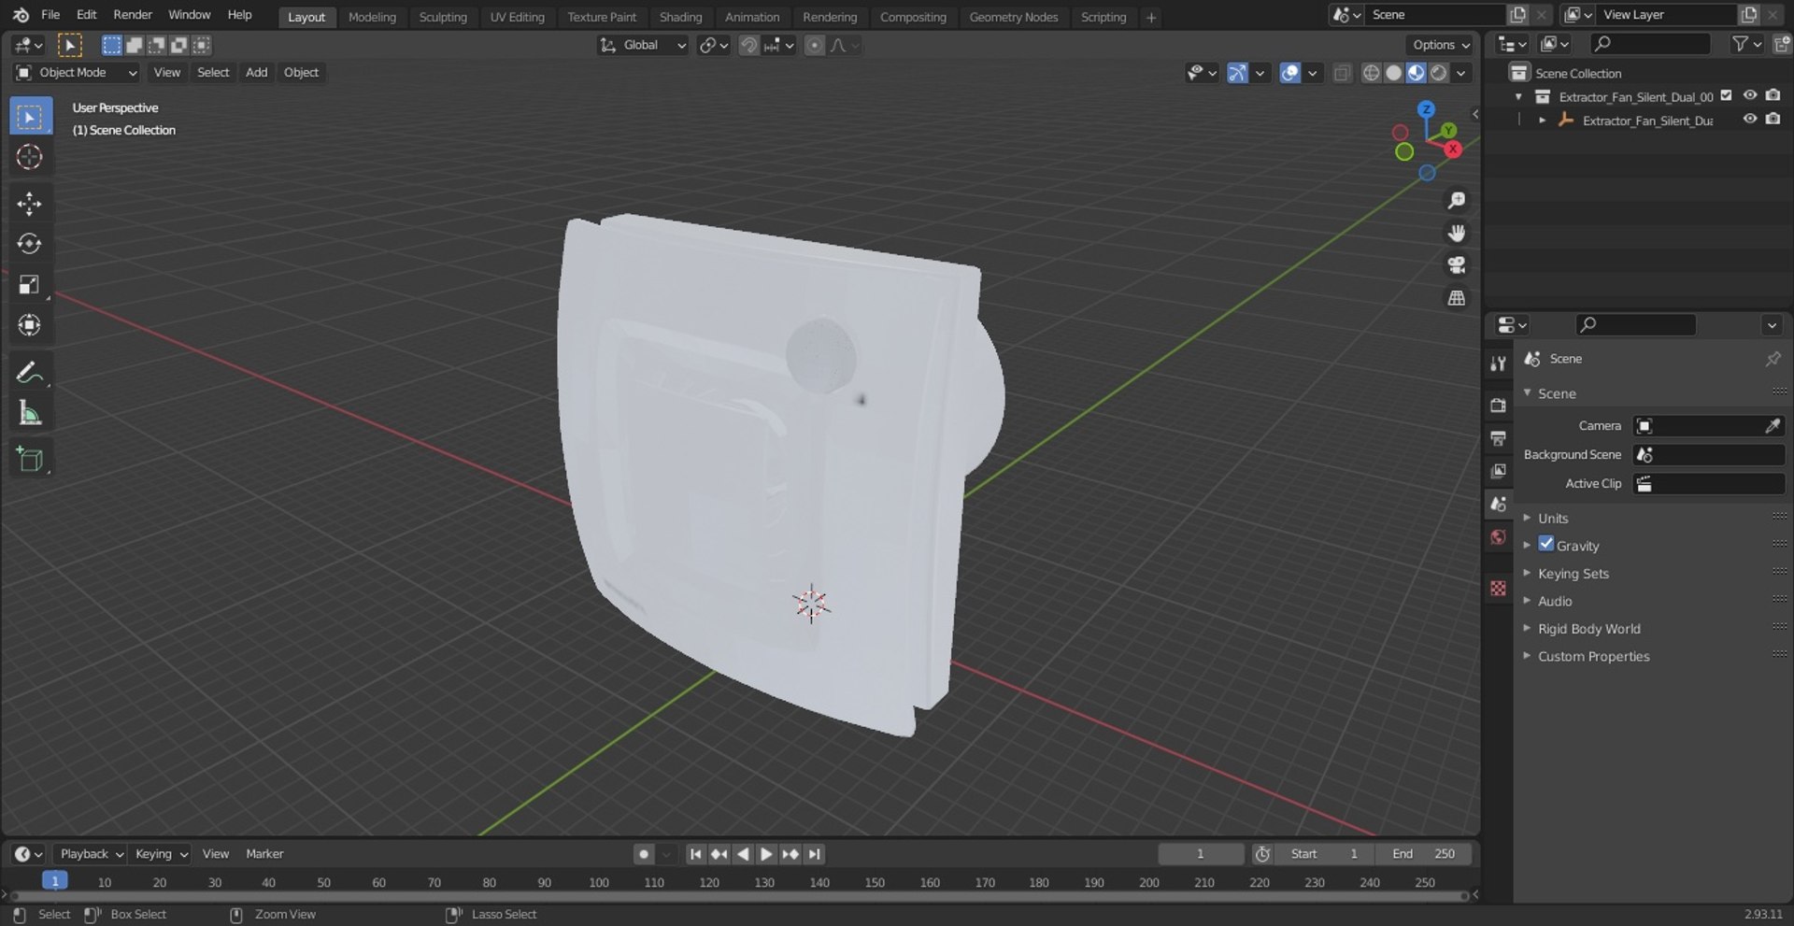Expand Audio panel

pyautogui.click(x=1555, y=601)
